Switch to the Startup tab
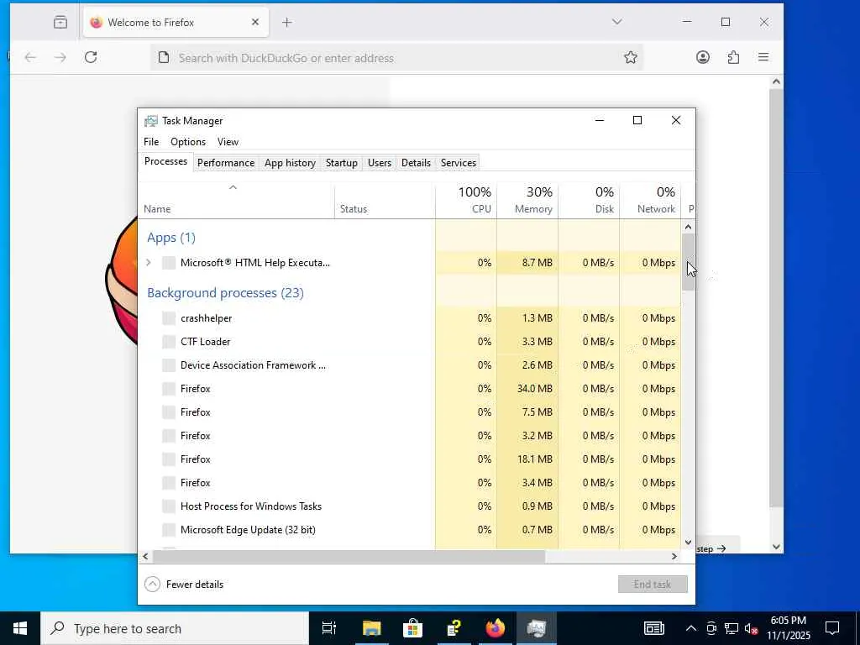Image resolution: width=860 pixels, height=645 pixels. (341, 163)
